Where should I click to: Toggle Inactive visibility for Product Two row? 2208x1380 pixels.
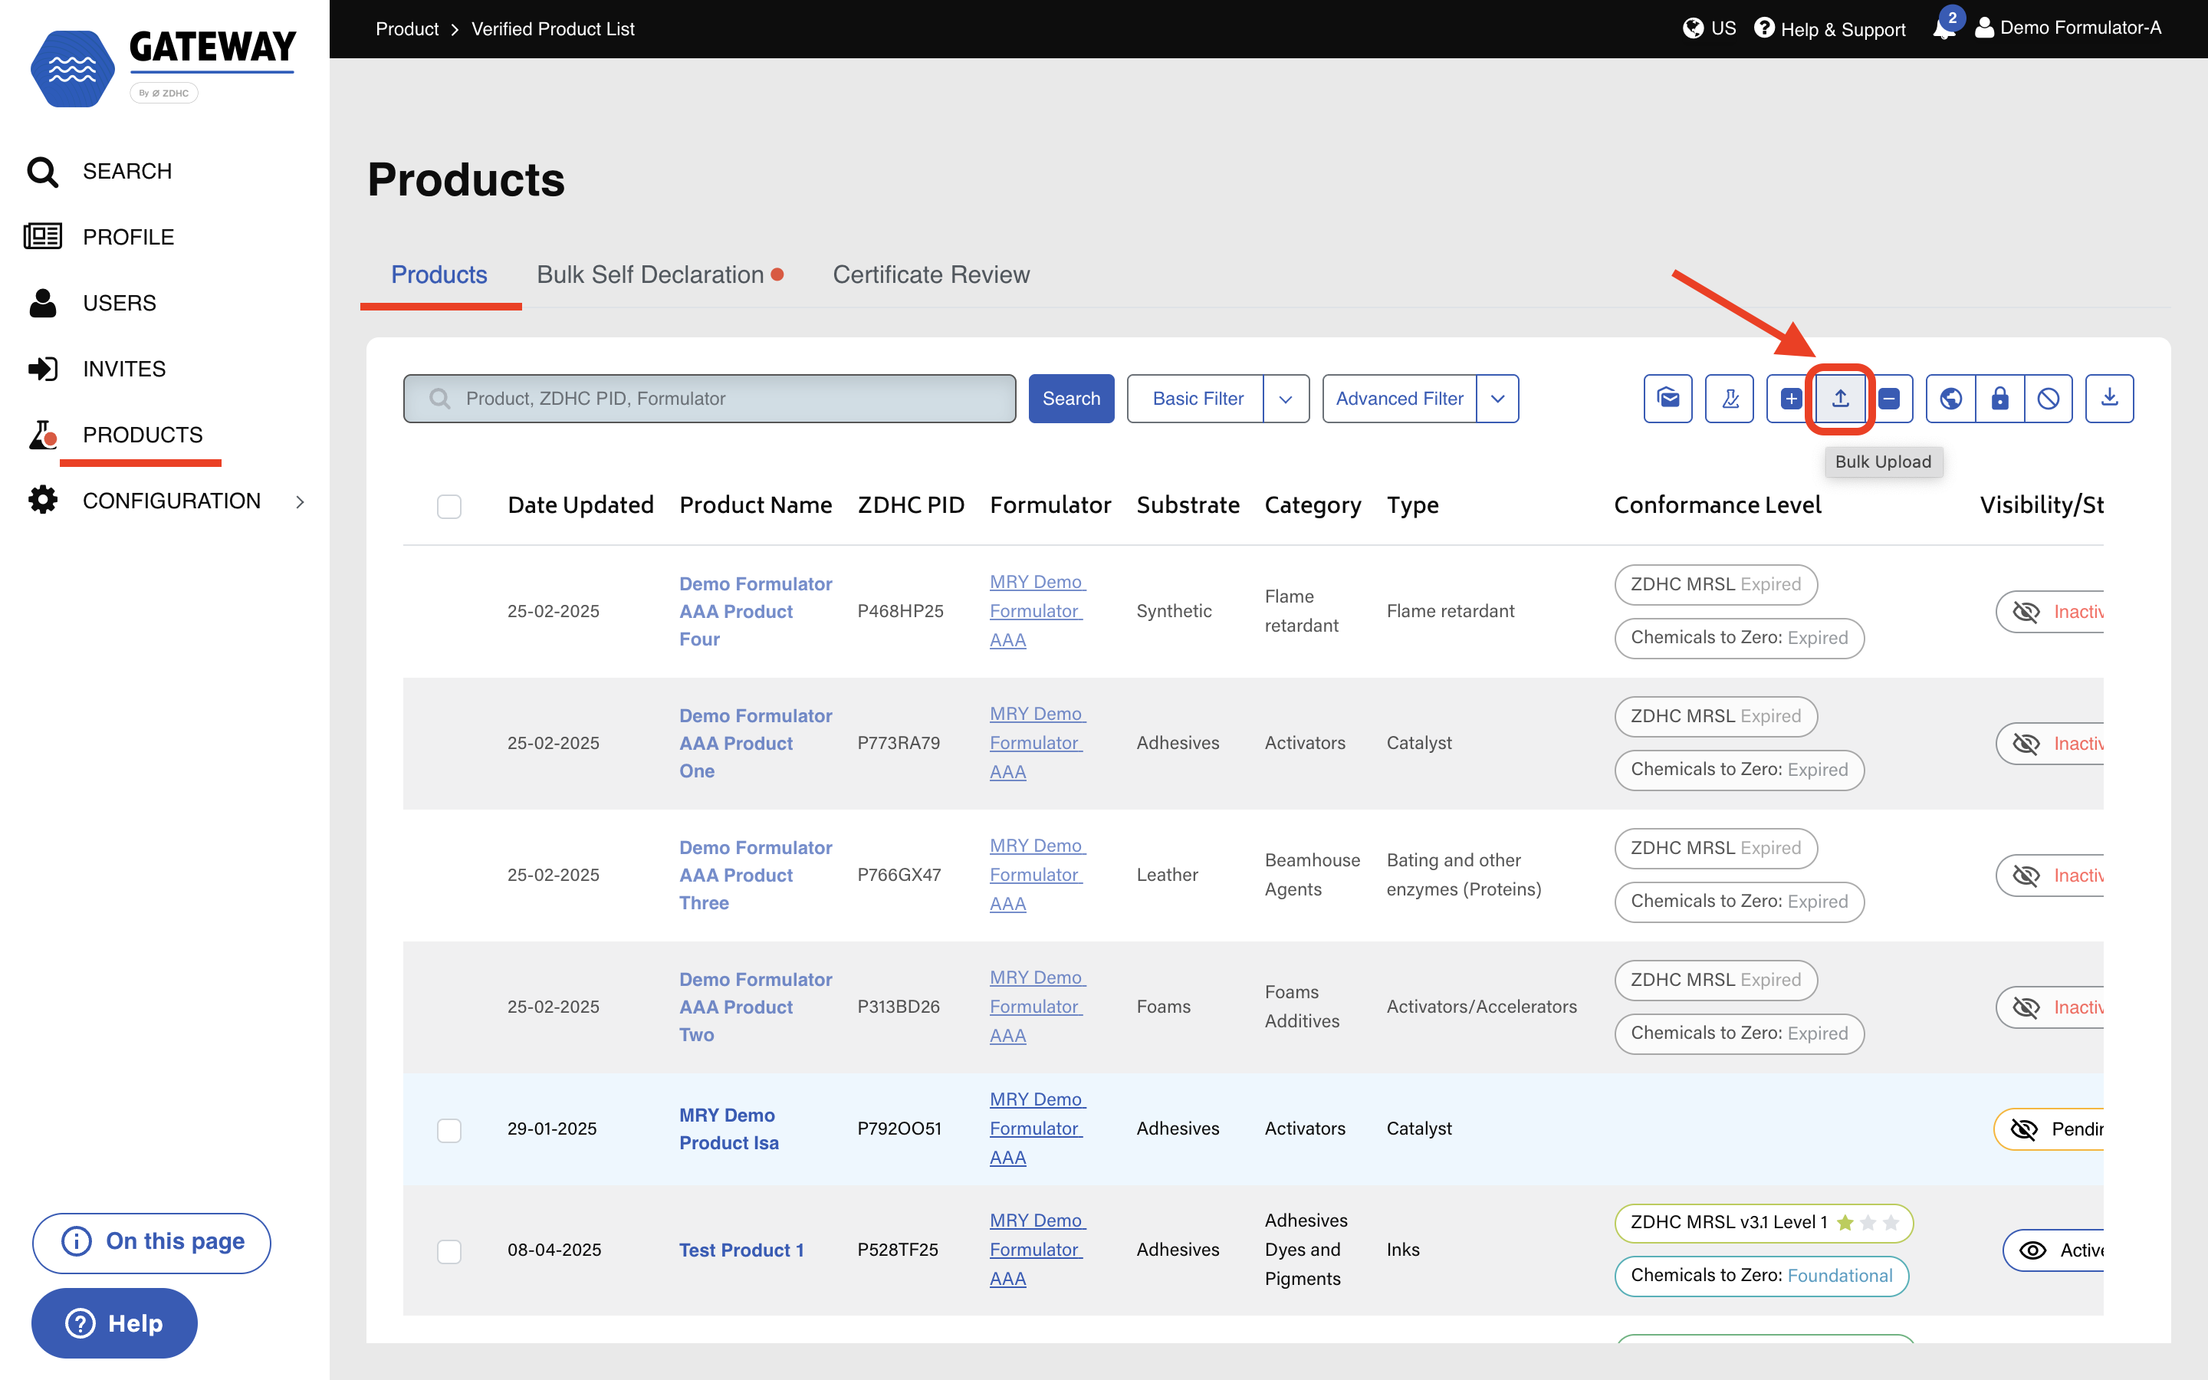(x=2050, y=1007)
